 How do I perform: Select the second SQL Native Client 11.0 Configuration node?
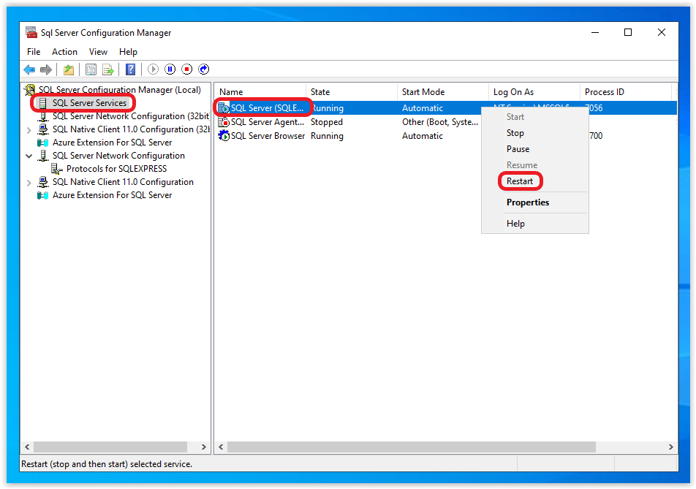click(123, 182)
